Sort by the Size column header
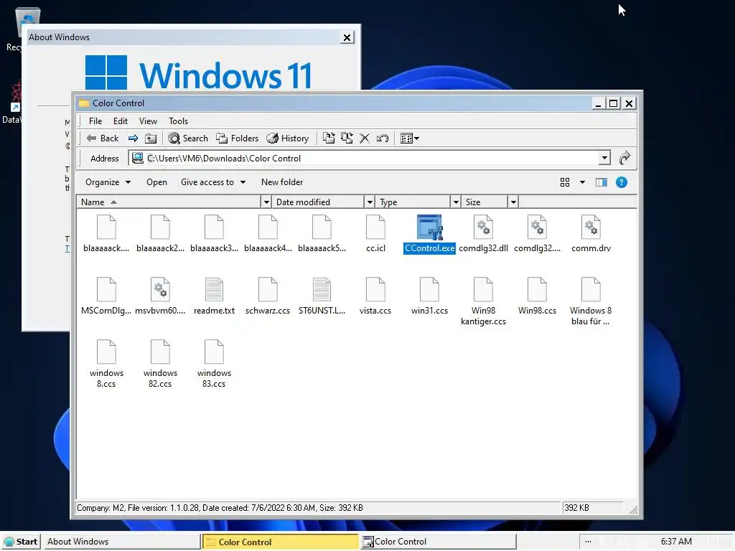Image resolution: width=735 pixels, height=551 pixels. click(484, 202)
